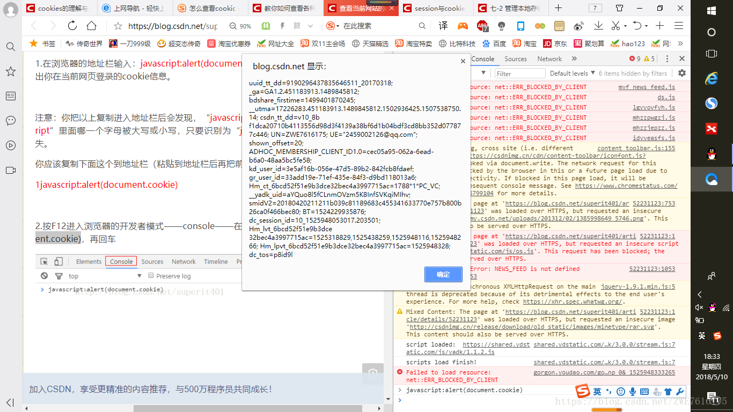This screenshot has height=412, width=733.
Task: Expand the Default levels dropdown
Action: [573, 73]
